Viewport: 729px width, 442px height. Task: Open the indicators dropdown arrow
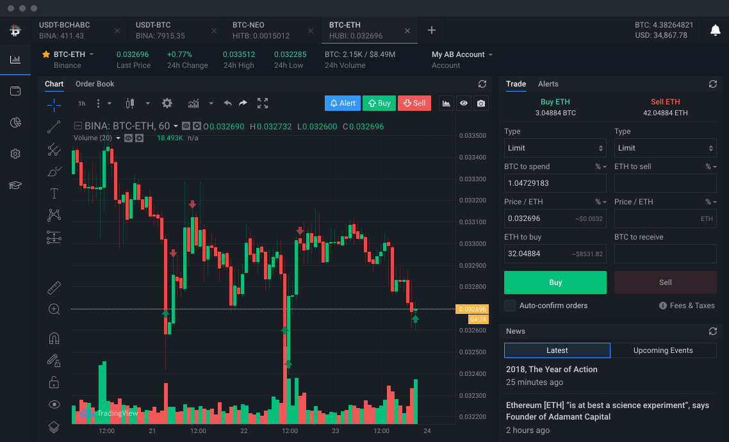click(x=211, y=103)
